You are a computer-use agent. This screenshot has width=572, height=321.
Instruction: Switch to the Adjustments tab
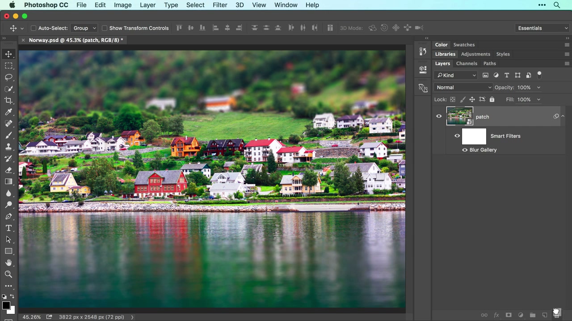tap(475, 54)
